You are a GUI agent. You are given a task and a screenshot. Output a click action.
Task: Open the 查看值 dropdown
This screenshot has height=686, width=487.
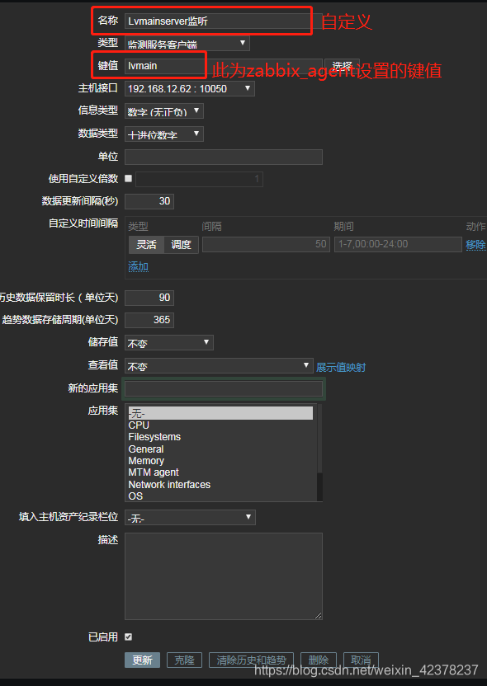coord(219,366)
